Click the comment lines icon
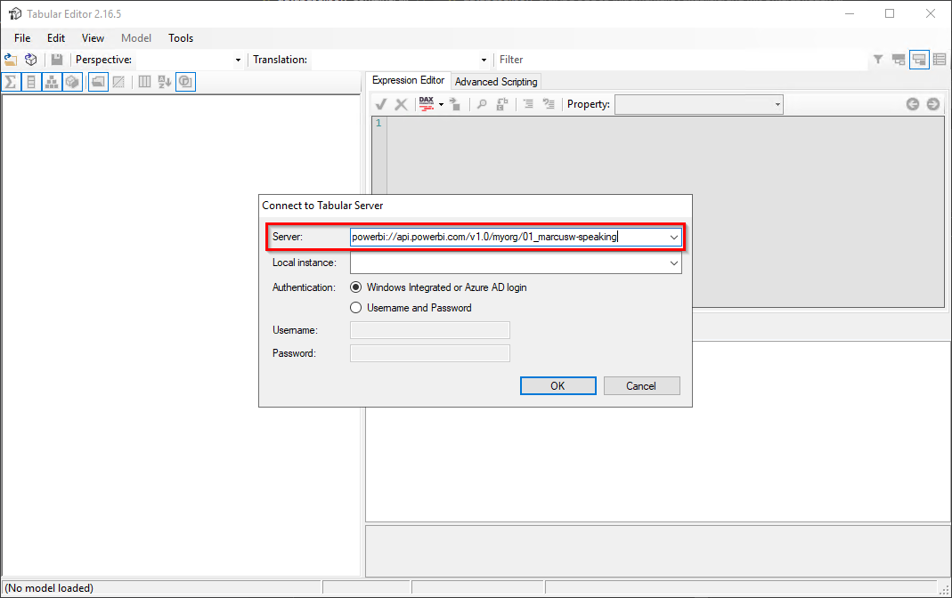The width and height of the screenshot is (952, 598). 528,104
